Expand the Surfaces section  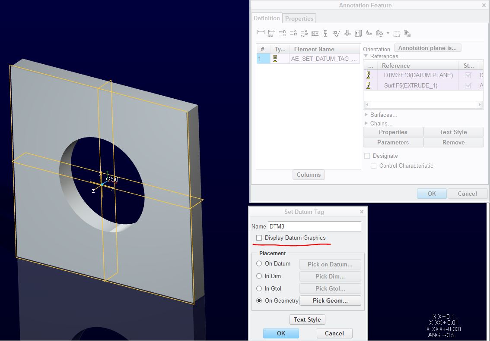366,115
